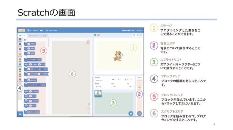Enter full screen stage mode
This screenshot has width=233, height=130.
click(x=141, y=35)
